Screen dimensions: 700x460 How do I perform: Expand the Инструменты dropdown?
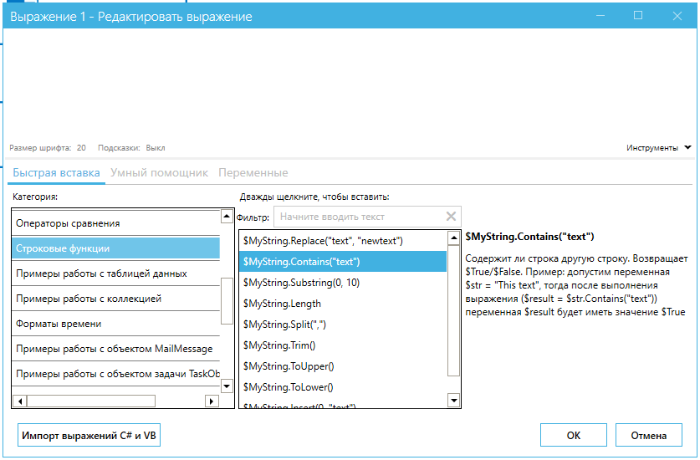(659, 148)
